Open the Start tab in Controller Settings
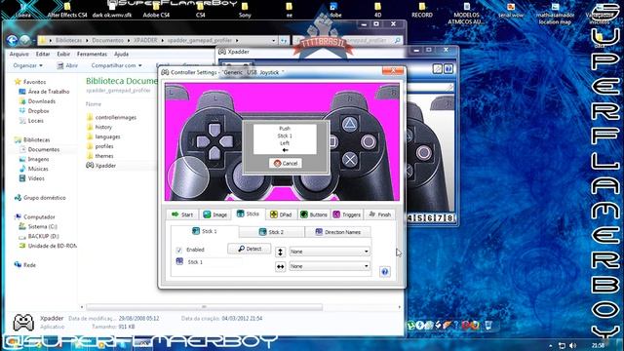 click(182, 214)
